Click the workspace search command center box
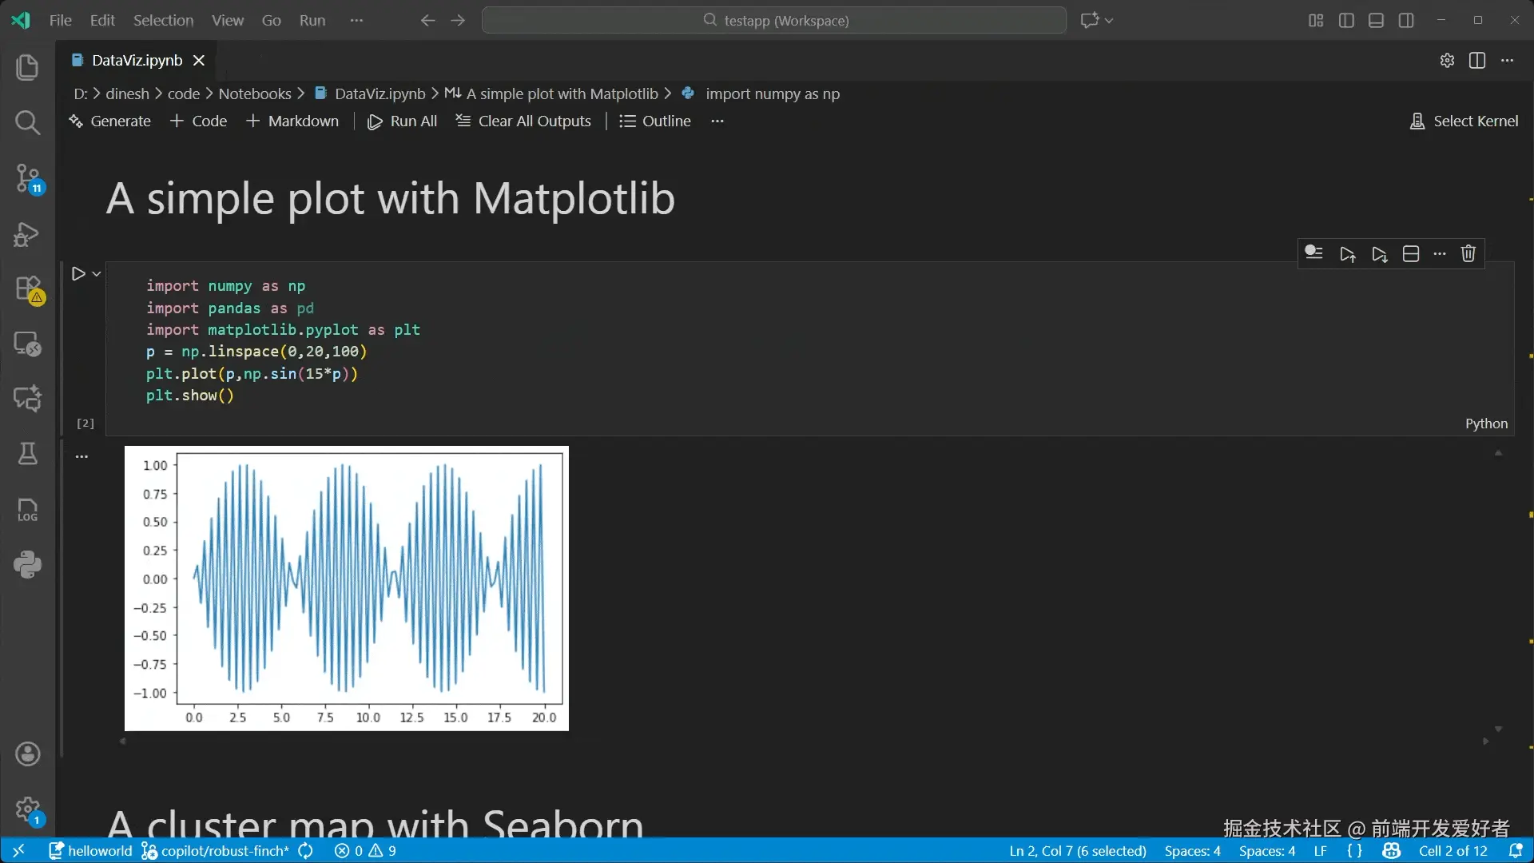This screenshot has width=1534, height=863. pyautogui.click(x=773, y=21)
